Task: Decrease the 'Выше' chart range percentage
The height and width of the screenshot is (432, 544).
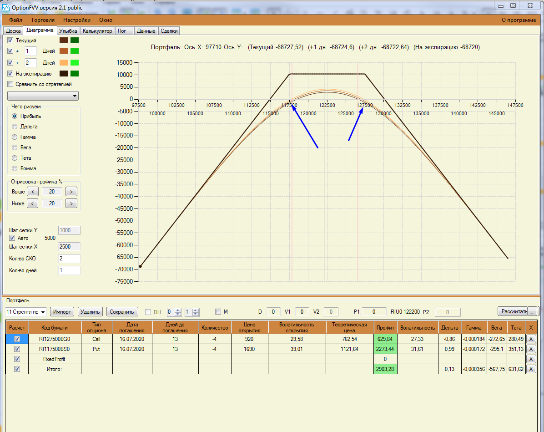Action: point(32,192)
